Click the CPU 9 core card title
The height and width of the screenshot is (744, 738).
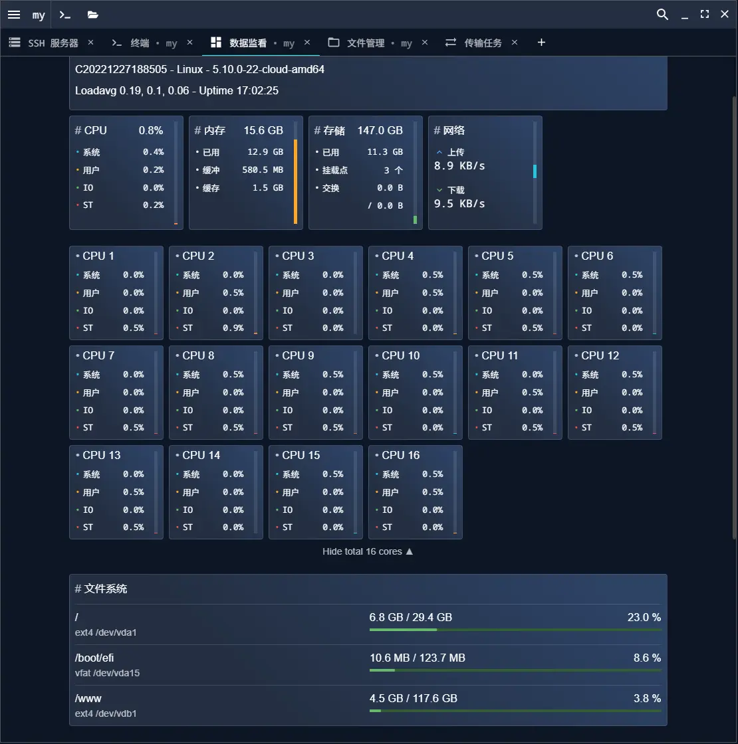click(x=298, y=355)
